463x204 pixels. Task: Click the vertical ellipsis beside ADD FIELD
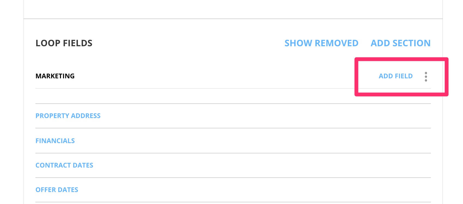(x=426, y=76)
